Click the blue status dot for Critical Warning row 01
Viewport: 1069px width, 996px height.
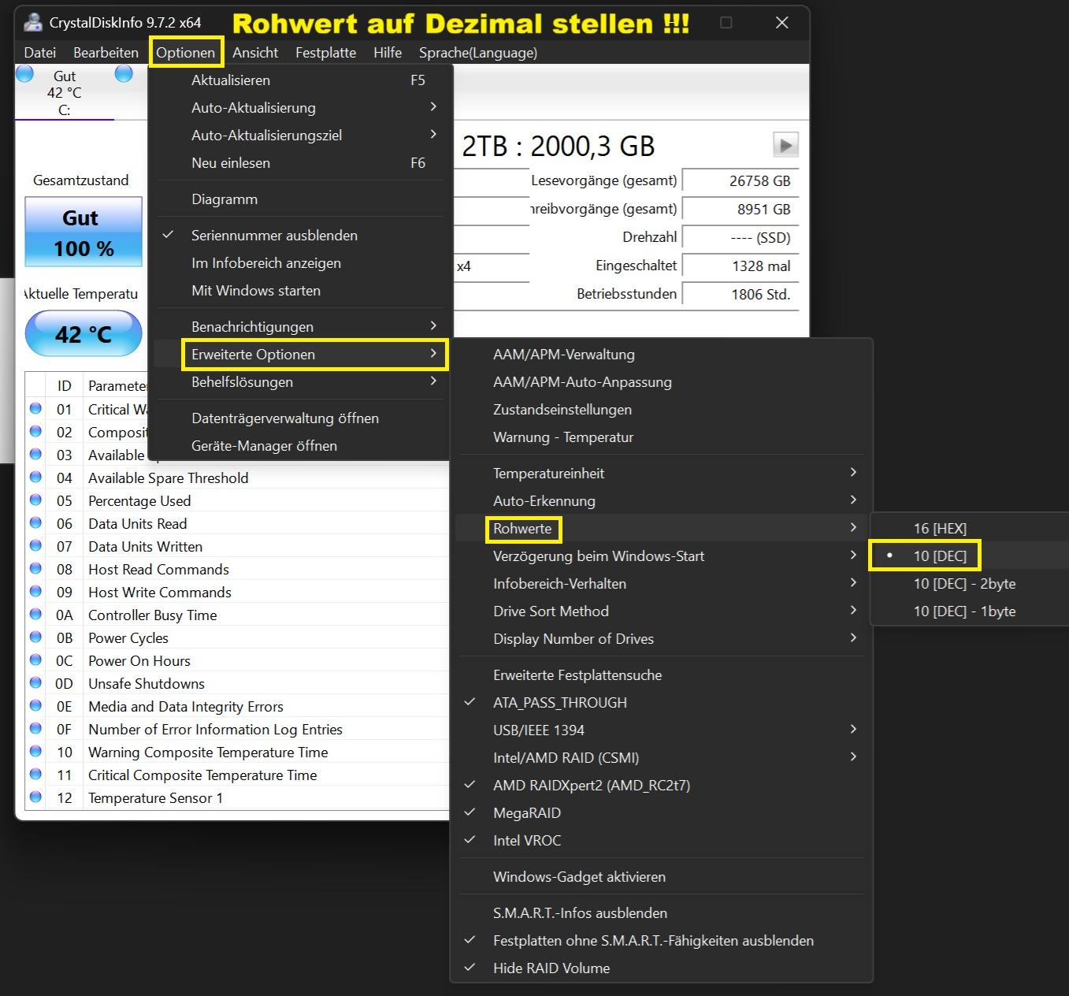point(35,409)
